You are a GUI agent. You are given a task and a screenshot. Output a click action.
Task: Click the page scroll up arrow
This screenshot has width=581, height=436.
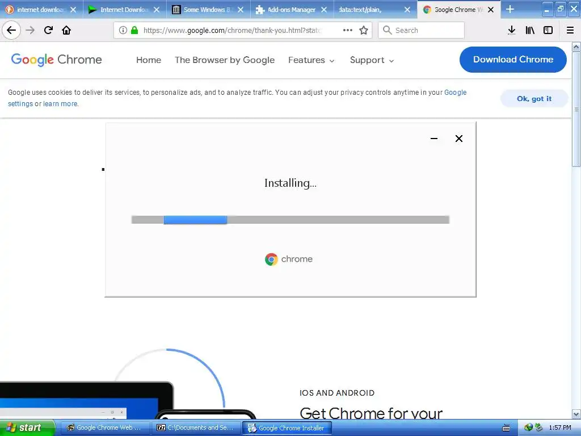[x=576, y=47]
